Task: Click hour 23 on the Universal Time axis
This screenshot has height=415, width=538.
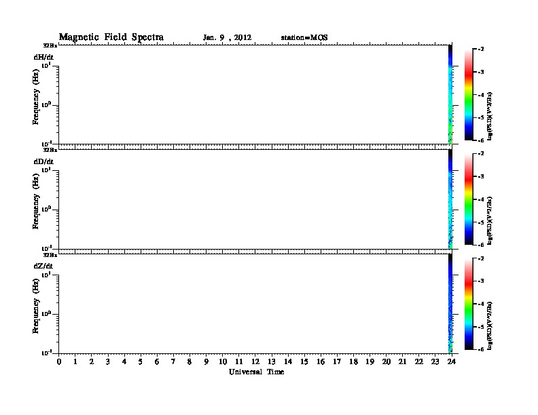Action: point(435,361)
